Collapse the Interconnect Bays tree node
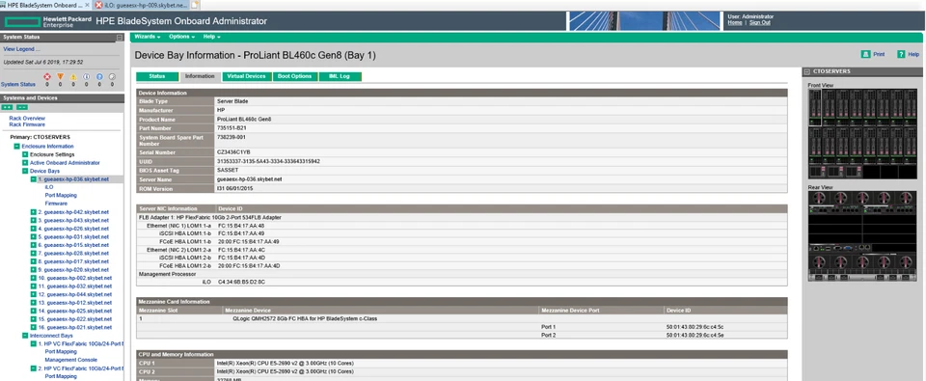This screenshot has width=926, height=381. pyautogui.click(x=25, y=336)
